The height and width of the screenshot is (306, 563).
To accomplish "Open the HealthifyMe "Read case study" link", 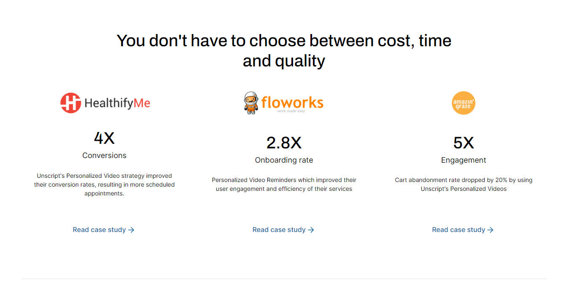I will pos(99,230).
